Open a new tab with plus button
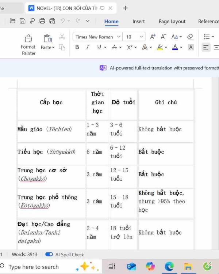Screen dimensions: 219x274 [125, 8]
